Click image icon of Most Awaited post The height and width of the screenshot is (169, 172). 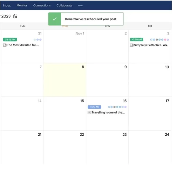coord(5,45)
